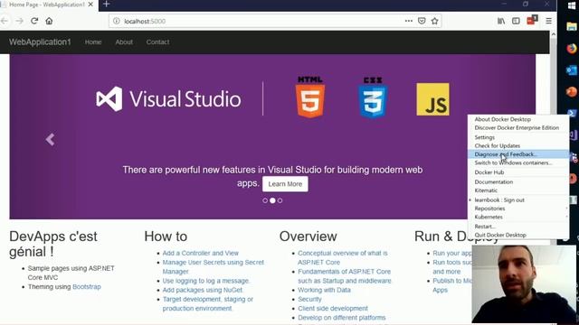
Task: Open the Security link
Action: click(x=309, y=299)
